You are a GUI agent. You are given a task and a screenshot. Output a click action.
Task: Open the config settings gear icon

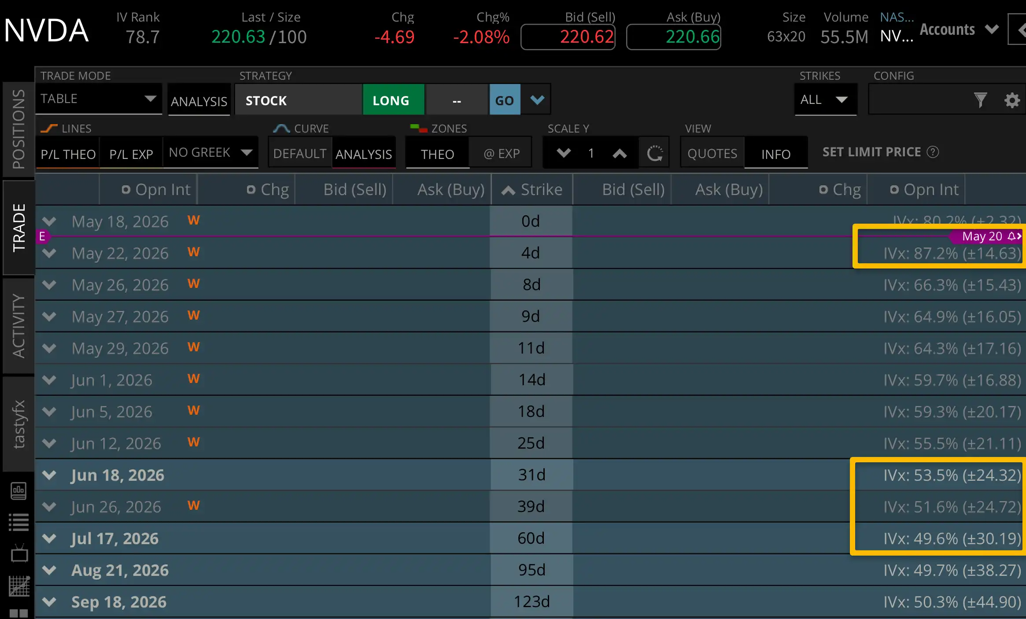1012,100
